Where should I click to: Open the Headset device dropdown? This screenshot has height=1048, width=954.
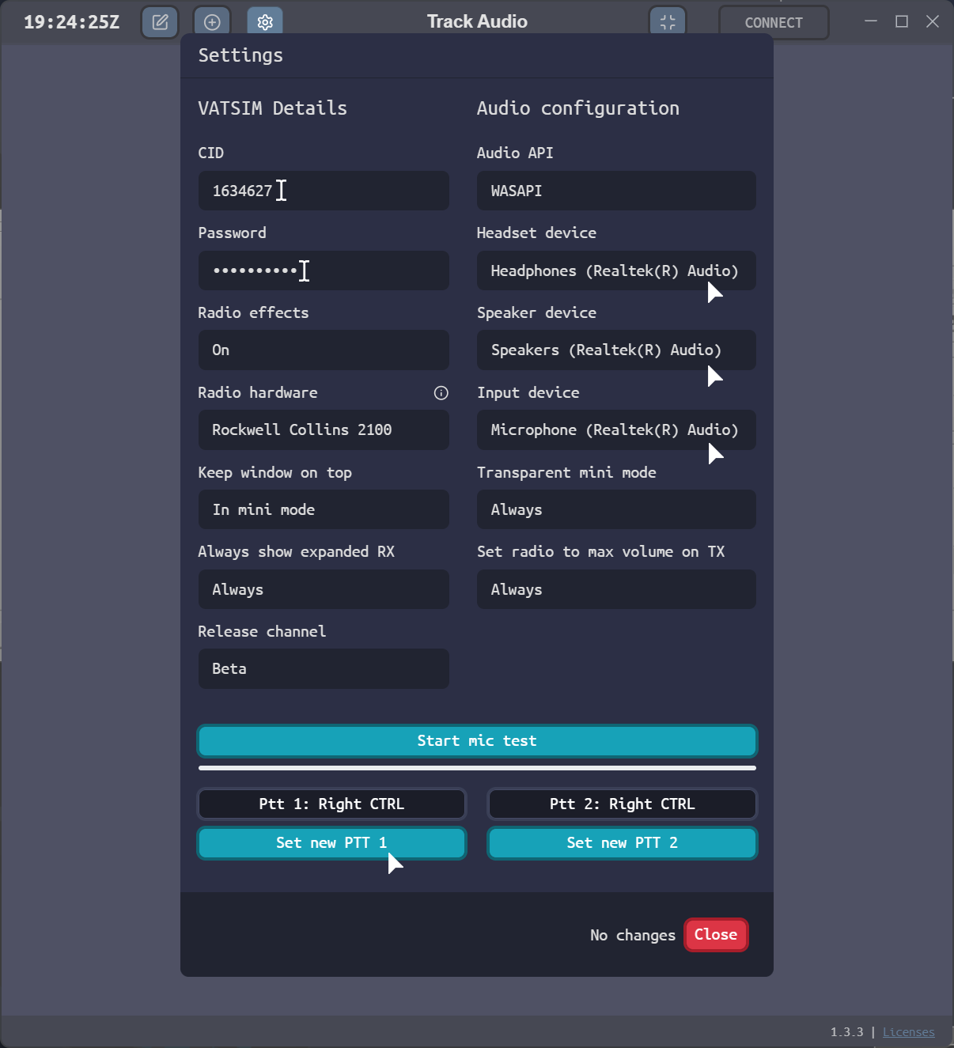click(615, 271)
